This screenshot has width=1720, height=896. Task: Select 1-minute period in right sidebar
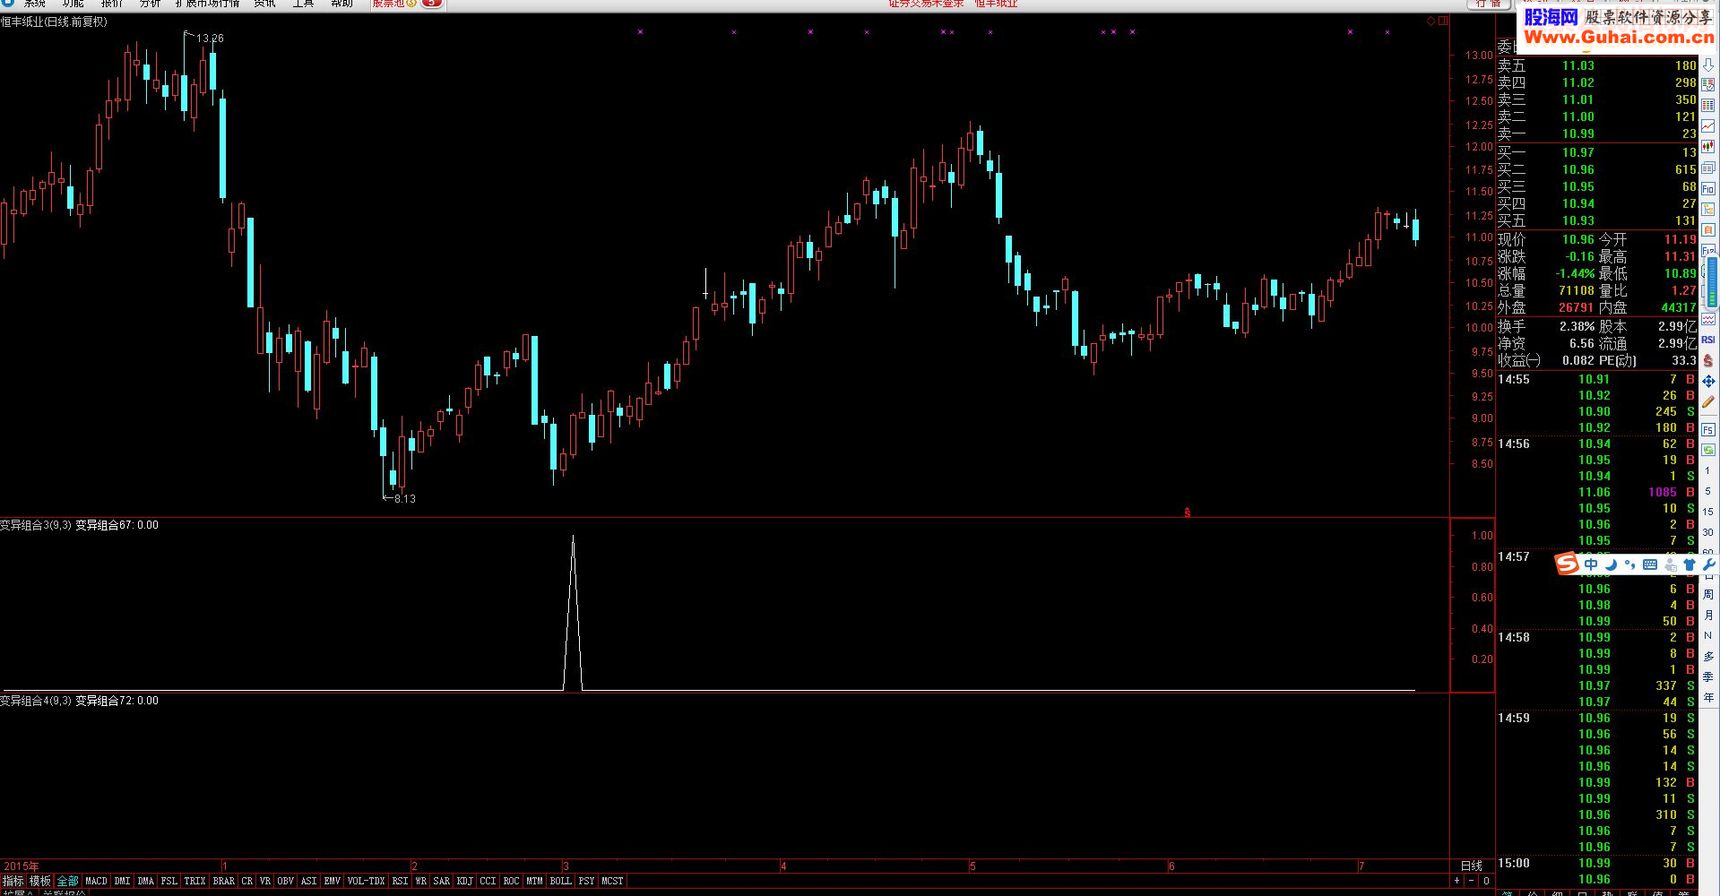click(x=1707, y=470)
